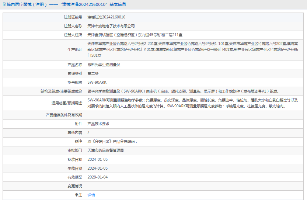307x201 pixels.
Task: Click the 生效日期 label
Action: pos(75,168)
